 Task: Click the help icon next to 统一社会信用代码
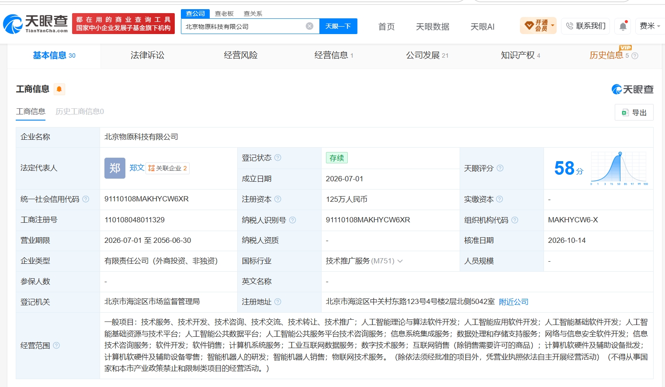point(86,199)
